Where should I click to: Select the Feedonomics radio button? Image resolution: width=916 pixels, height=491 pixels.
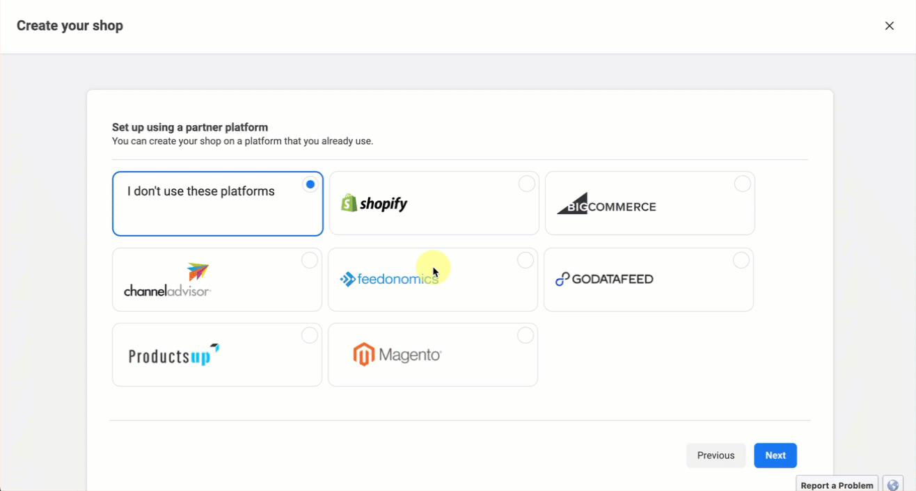click(x=526, y=260)
